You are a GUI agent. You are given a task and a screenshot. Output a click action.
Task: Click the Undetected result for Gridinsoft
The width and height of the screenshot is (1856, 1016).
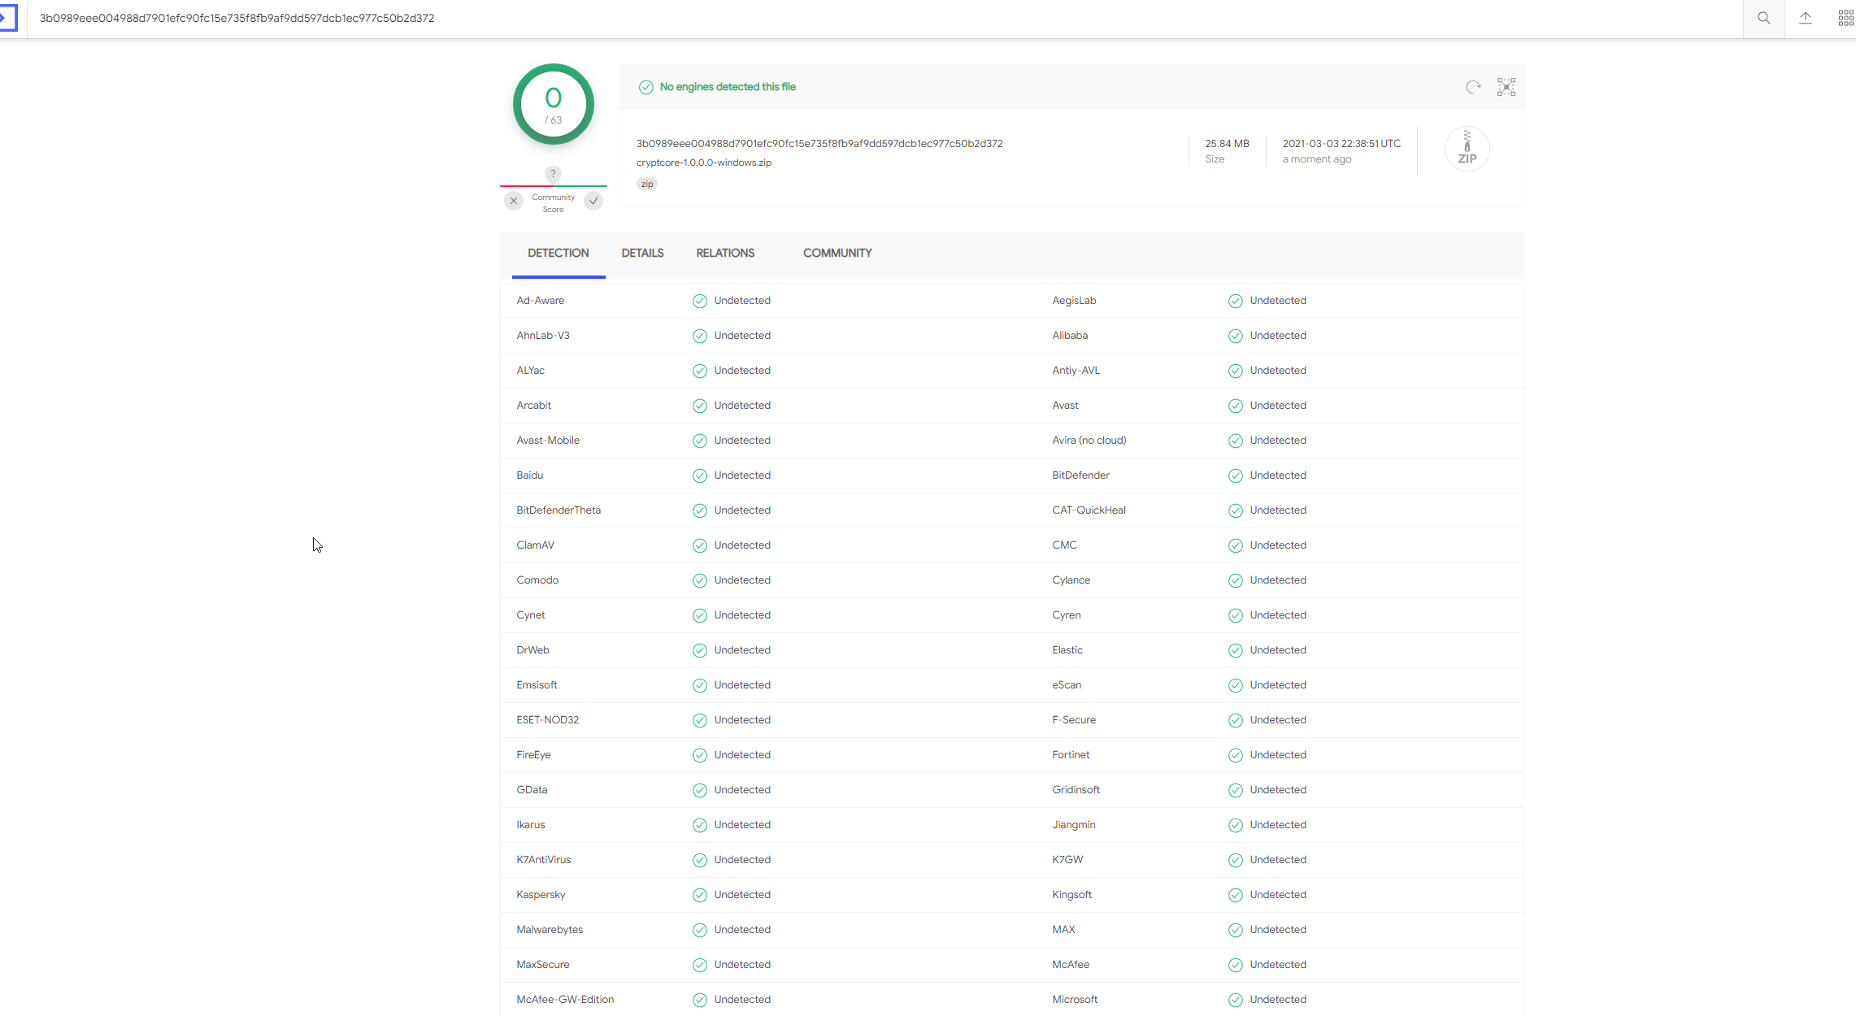click(x=1278, y=790)
